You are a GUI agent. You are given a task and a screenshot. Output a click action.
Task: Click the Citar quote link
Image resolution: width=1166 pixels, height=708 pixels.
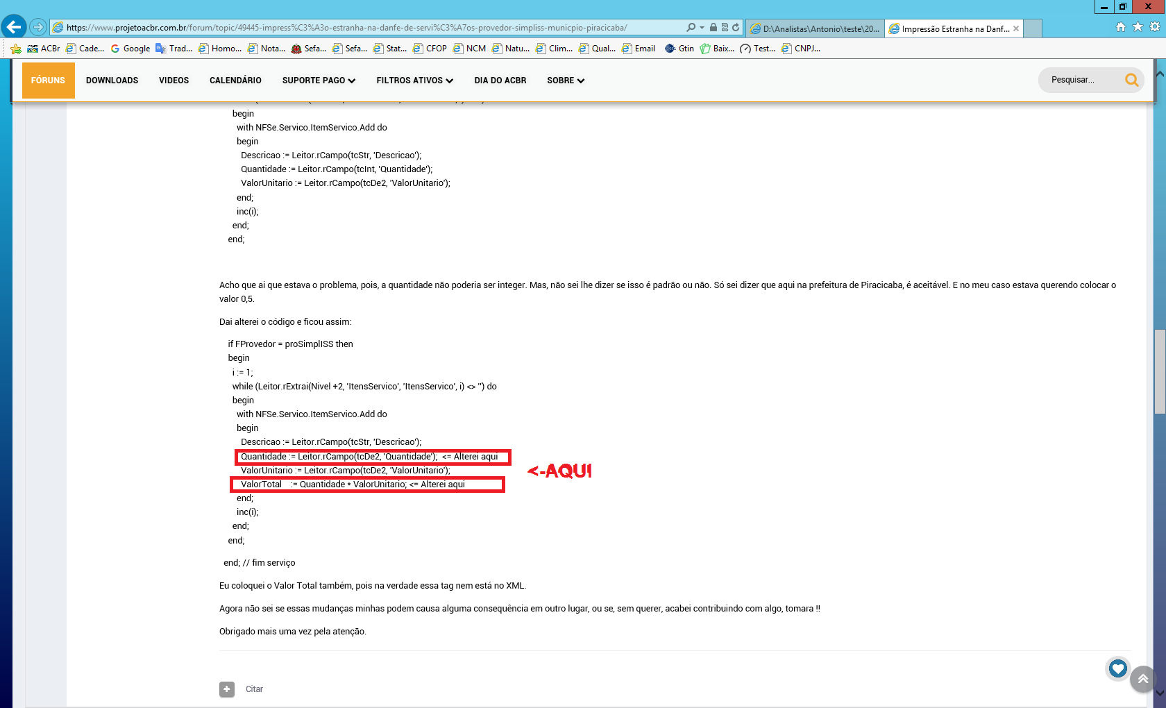tap(254, 689)
